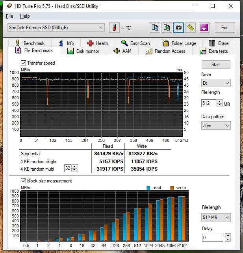
Task: Minimize the HD Tune Pro window
Action: click(195, 6)
